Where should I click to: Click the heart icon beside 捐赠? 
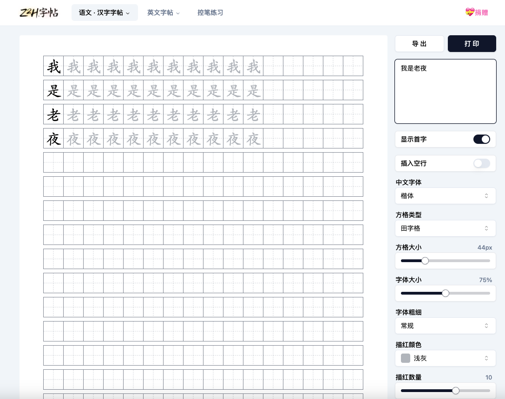click(x=469, y=13)
